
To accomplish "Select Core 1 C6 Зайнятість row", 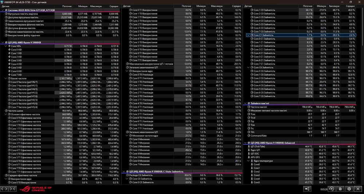I will tap(300, 75).
